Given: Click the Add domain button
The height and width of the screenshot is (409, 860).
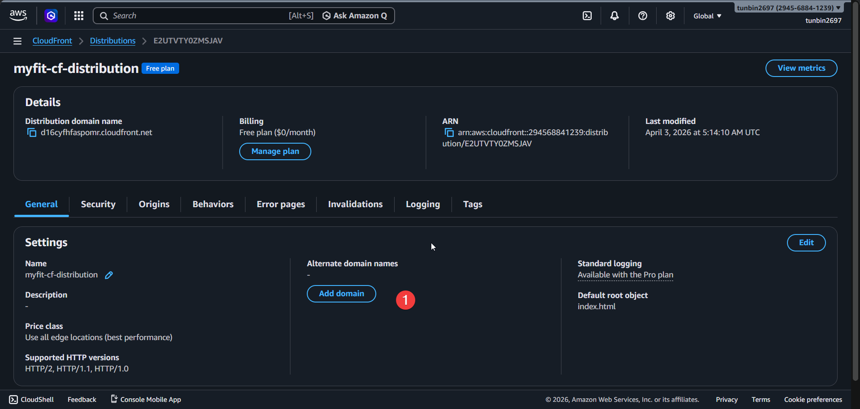Looking at the screenshot, I should pyautogui.click(x=341, y=294).
